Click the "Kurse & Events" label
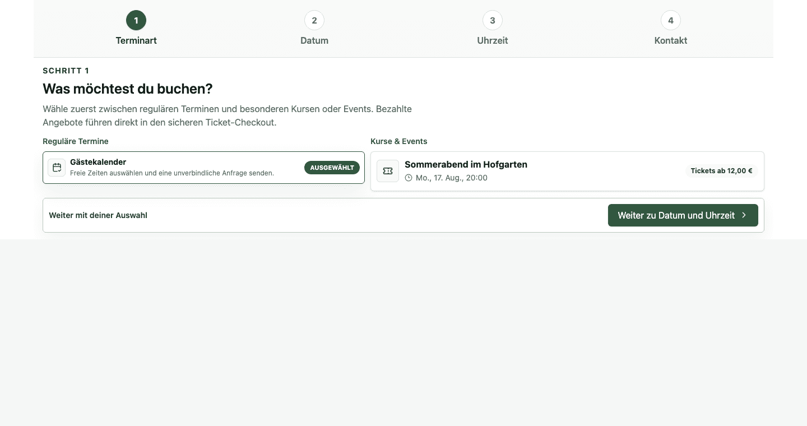The height and width of the screenshot is (426, 807). point(399,141)
